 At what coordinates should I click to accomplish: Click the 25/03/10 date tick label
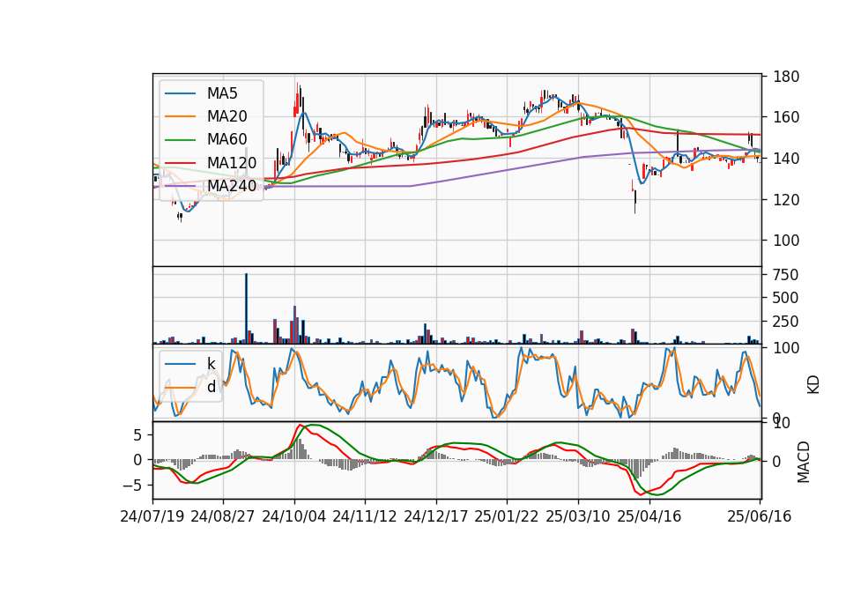coord(578,516)
